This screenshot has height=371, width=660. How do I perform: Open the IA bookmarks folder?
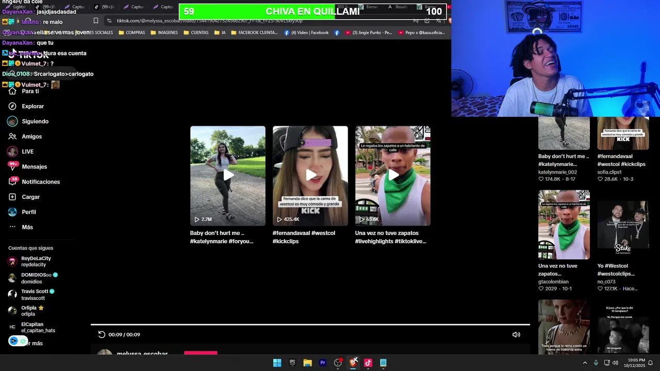[x=220, y=32]
